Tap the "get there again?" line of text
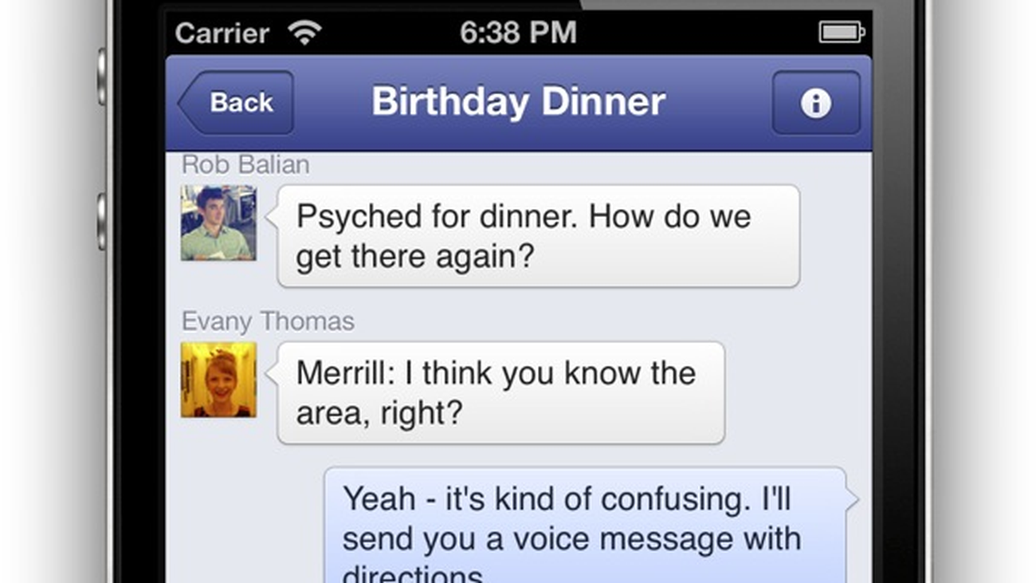Viewport: 1036px width, 583px height. (x=414, y=257)
